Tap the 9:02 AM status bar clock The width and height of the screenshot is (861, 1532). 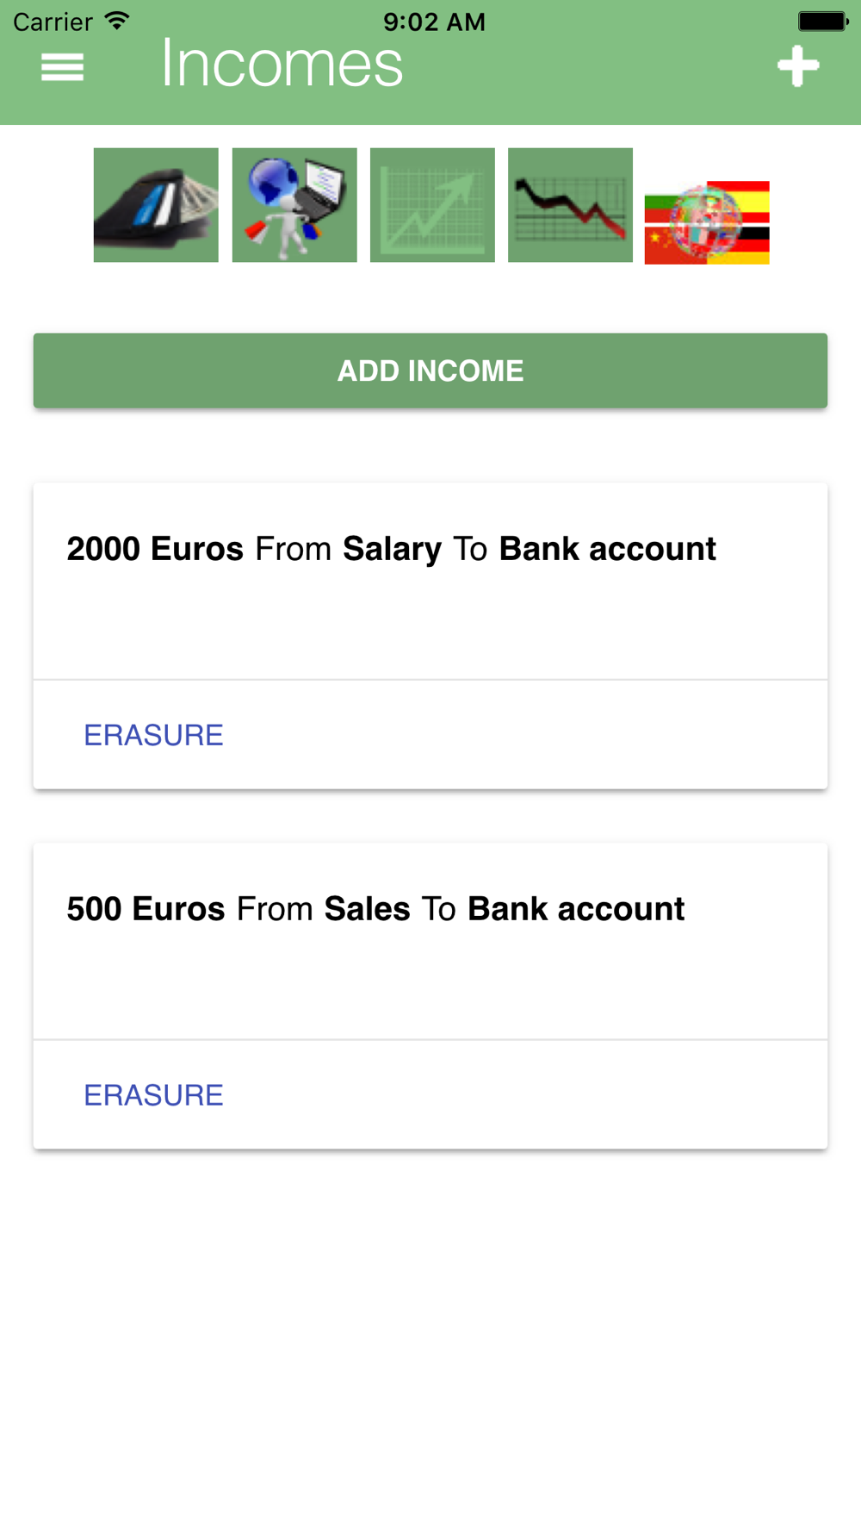click(434, 22)
